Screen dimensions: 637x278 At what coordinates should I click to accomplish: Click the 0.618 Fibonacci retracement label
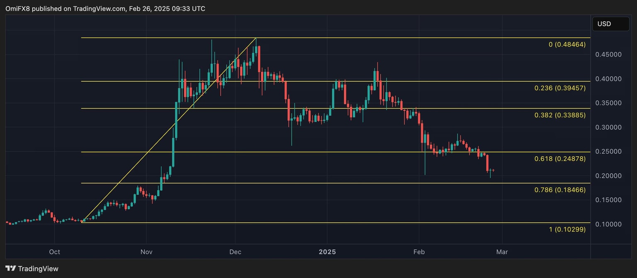[561, 159]
